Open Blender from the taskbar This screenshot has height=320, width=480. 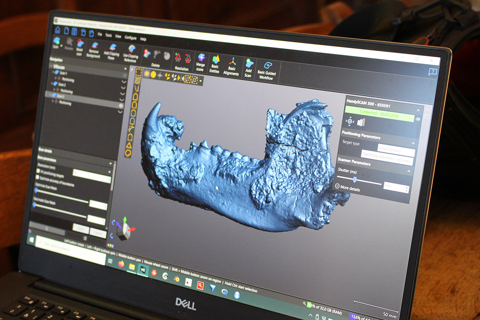176,278
